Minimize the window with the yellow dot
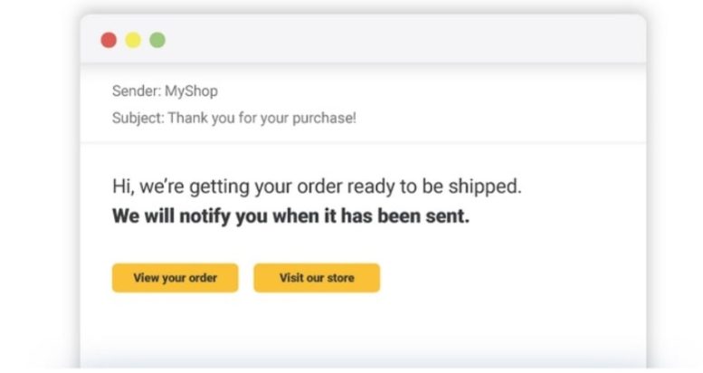Screen dimensions: 703x373 coord(133,40)
